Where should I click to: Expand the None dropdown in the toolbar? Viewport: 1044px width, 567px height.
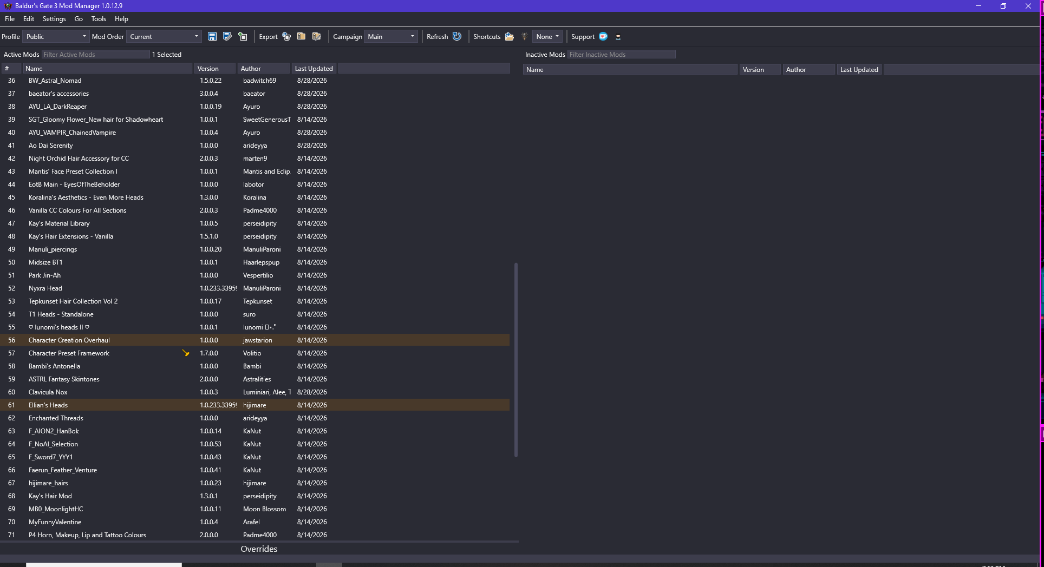[547, 36]
